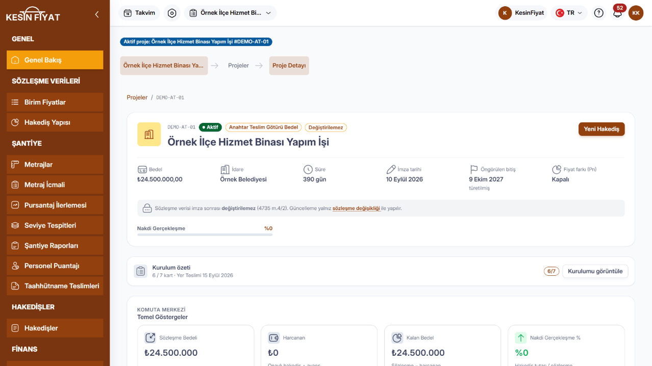This screenshot has width=652, height=366.
Task: Click the yellow building project icon
Action: (149, 134)
